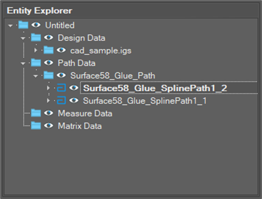Select the Design Data label
The width and height of the screenshot is (262, 199).
tap(82, 38)
